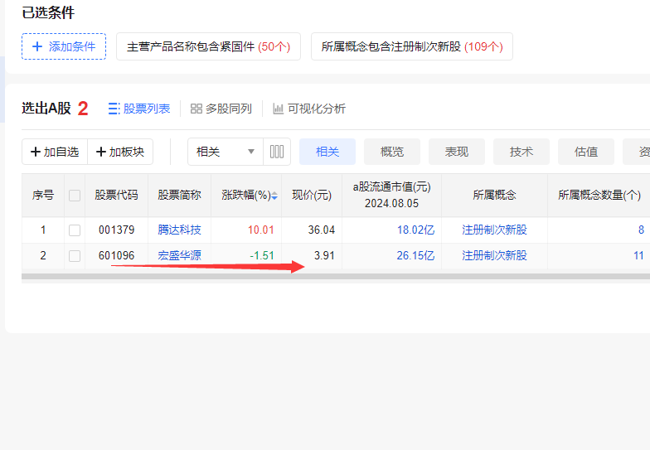The height and width of the screenshot is (450, 650).
Task: Select the 股票列表 view
Action: point(139,109)
